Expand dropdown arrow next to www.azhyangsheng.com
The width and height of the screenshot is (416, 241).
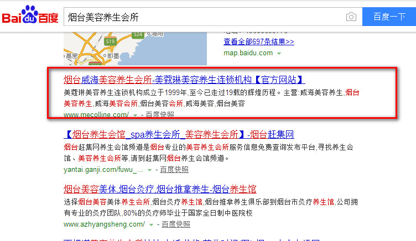151,225
